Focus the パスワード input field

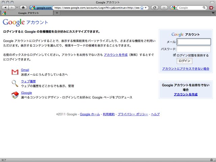coord(193,49)
